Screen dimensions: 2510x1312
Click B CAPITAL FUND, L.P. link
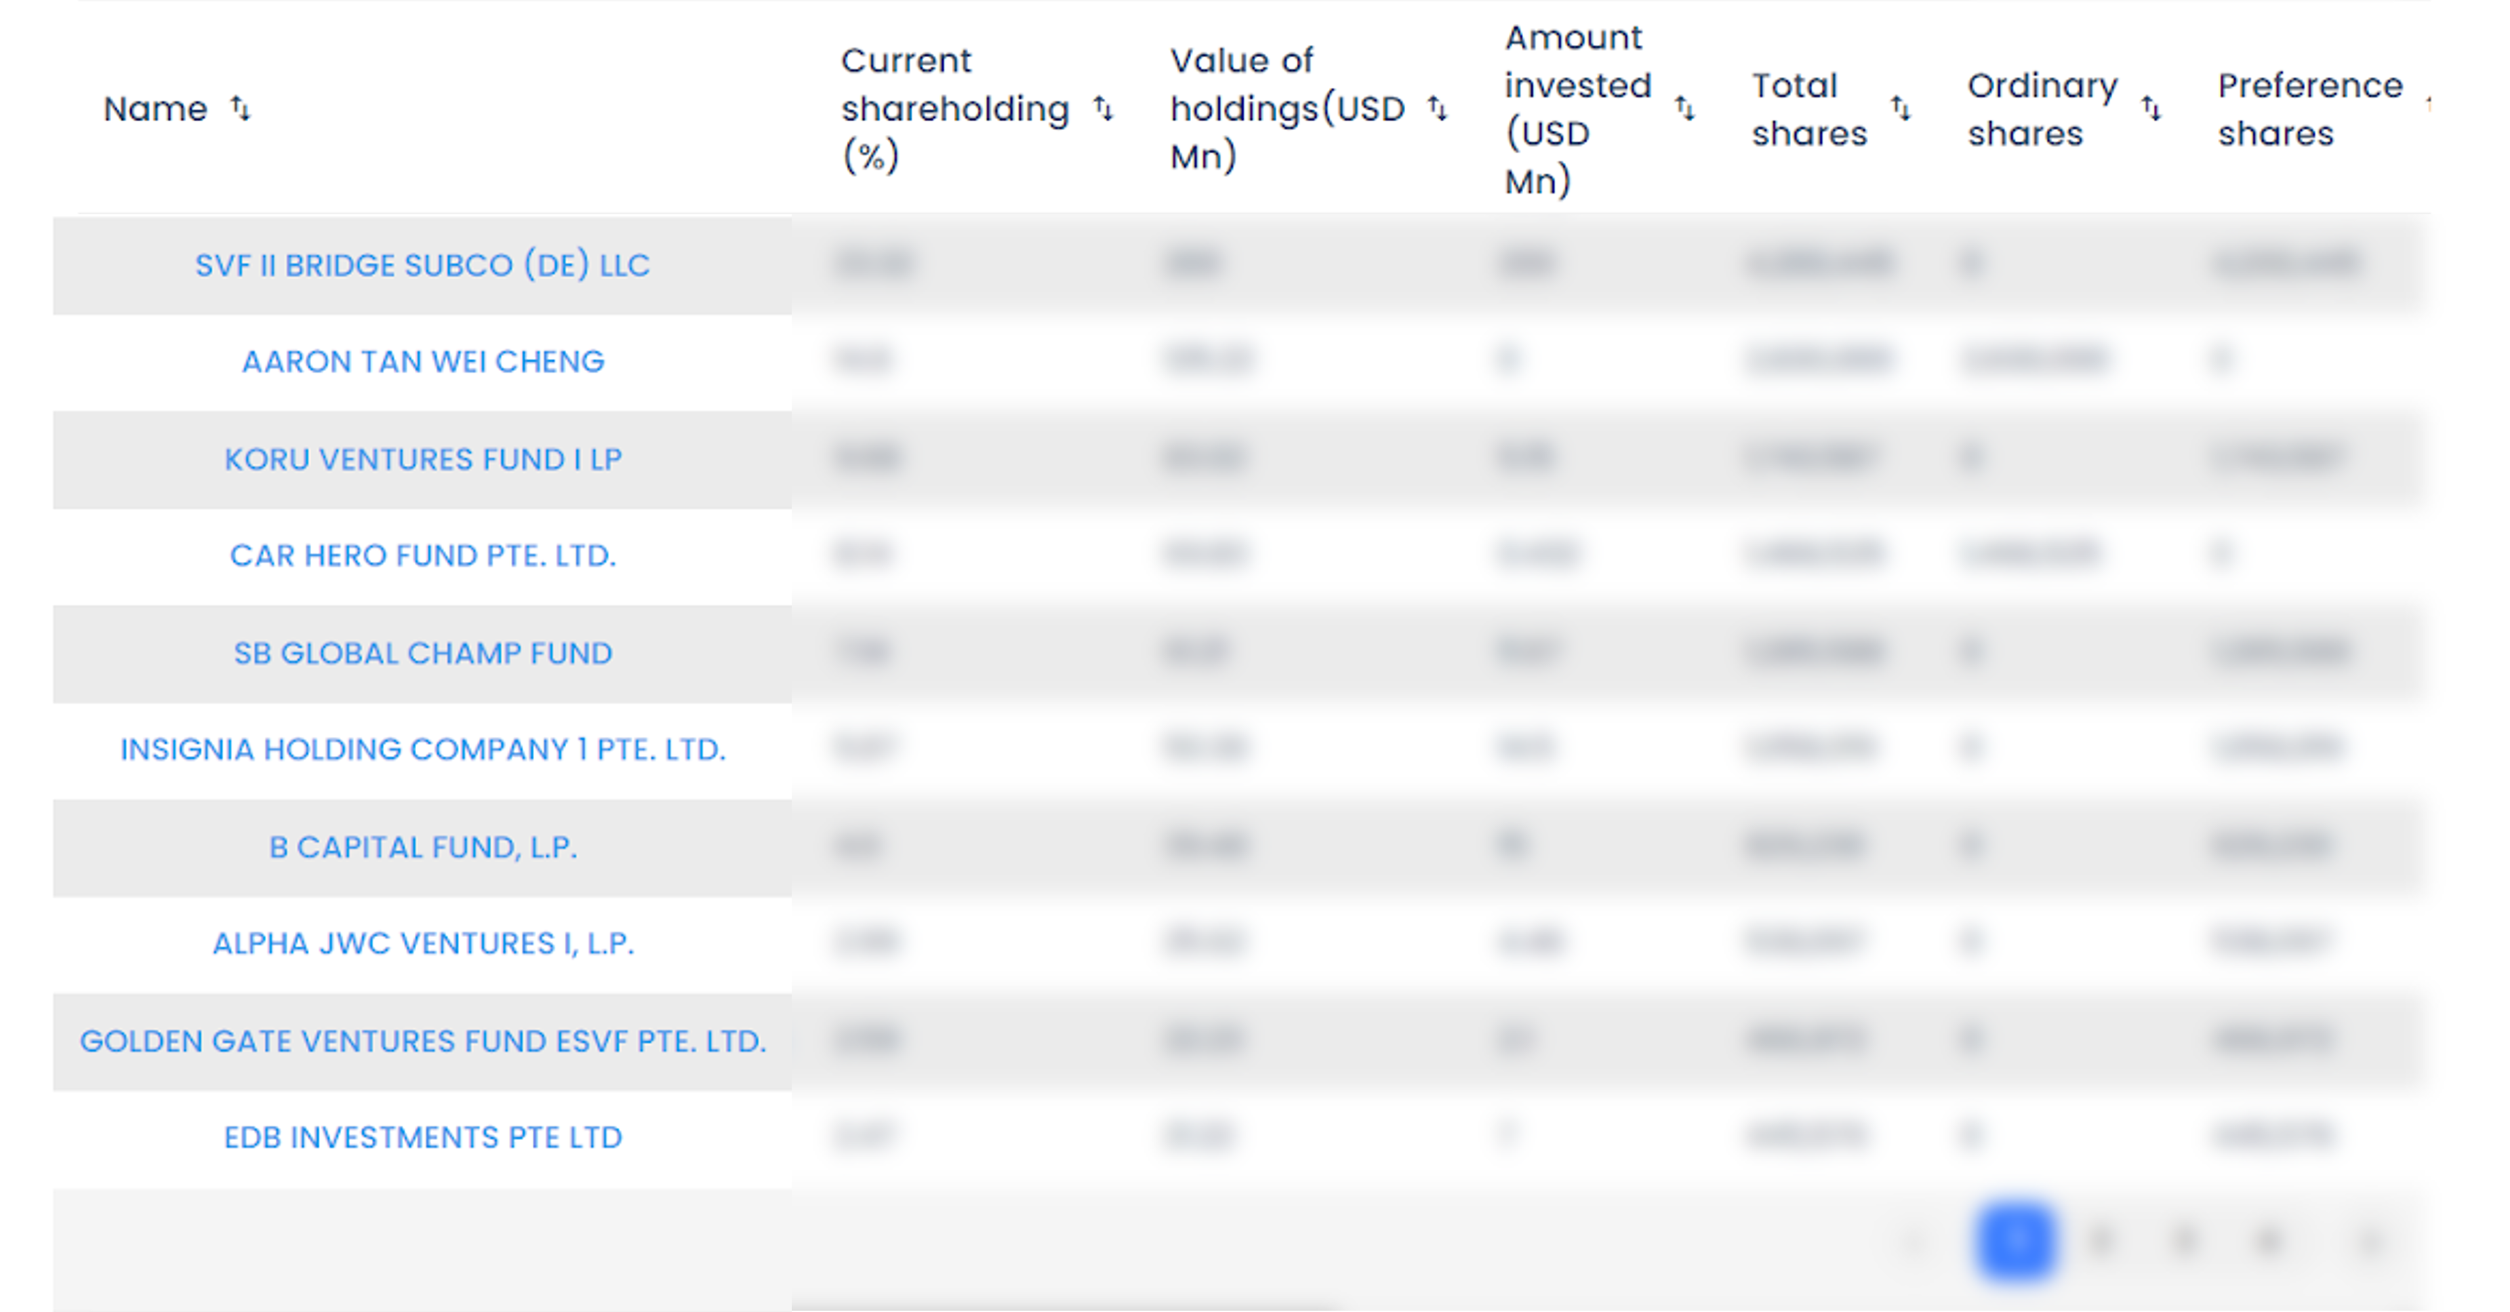[x=422, y=847]
